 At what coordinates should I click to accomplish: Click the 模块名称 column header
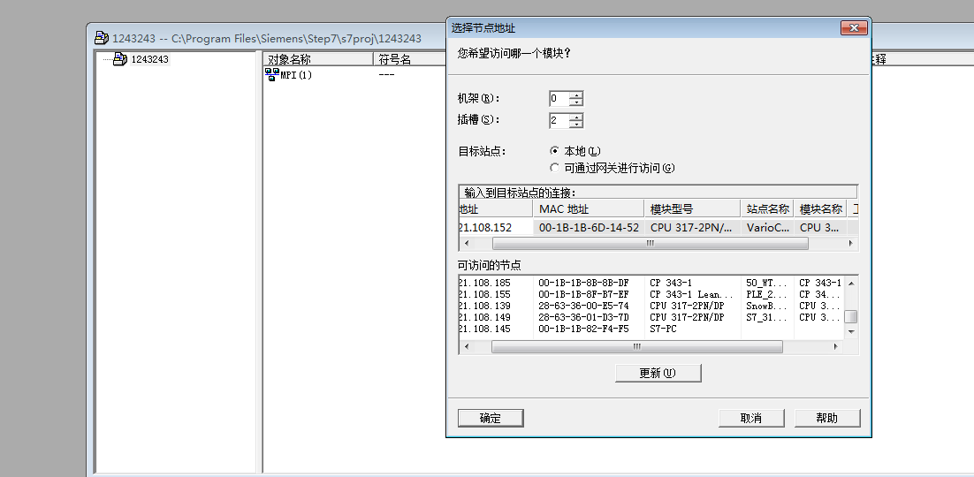[820, 209]
